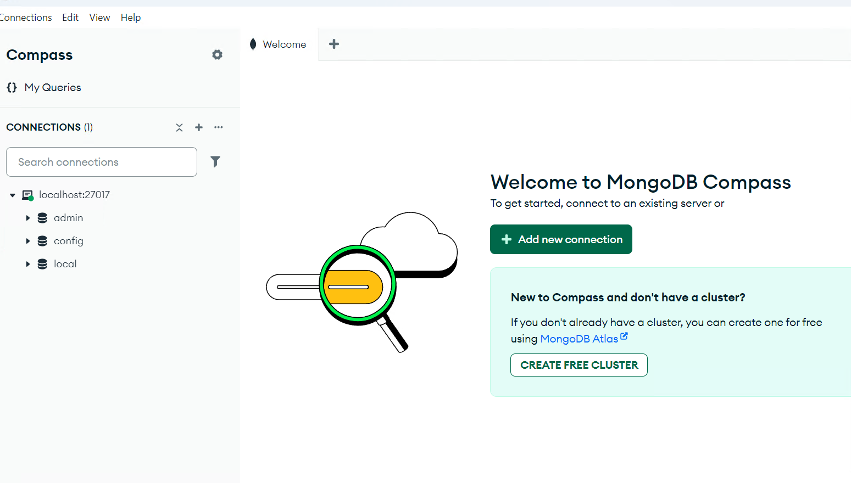Screen dimensions: 851x483
Task: Click inside the Search connections field
Action: pyautogui.click(x=101, y=161)
